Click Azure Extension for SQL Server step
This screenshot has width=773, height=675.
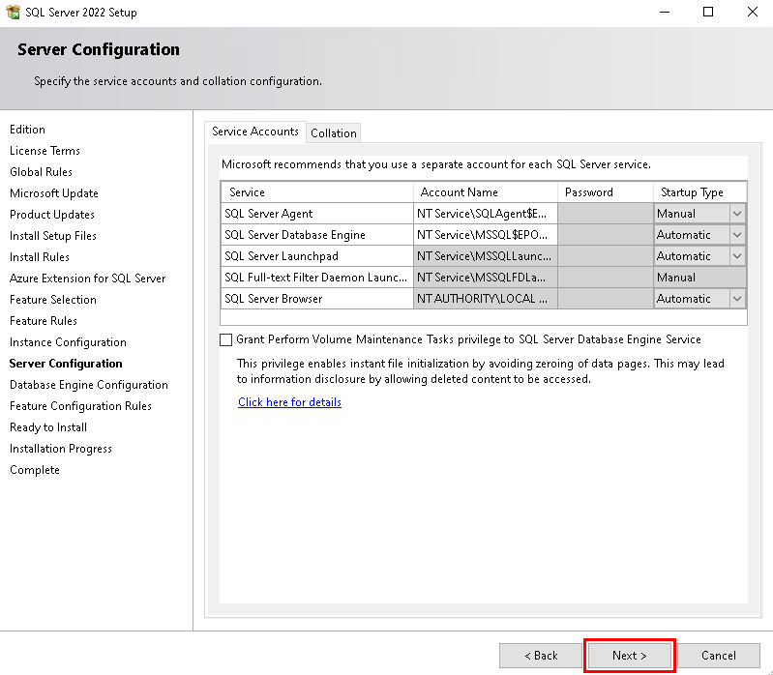88,279
